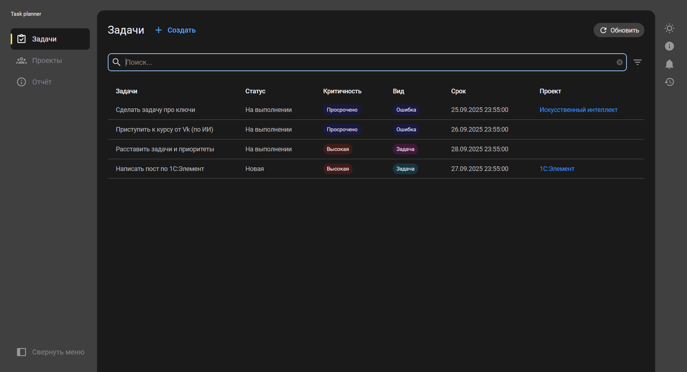Image resolution: width=687 pixels, height=372 pixels.
Task: Click the plus icon next to Создать
Action: pos(158,30)
